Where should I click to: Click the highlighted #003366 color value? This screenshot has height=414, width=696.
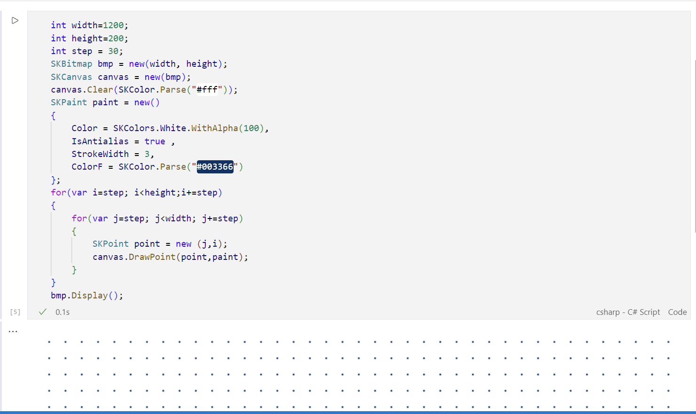(x=215, y=167)
